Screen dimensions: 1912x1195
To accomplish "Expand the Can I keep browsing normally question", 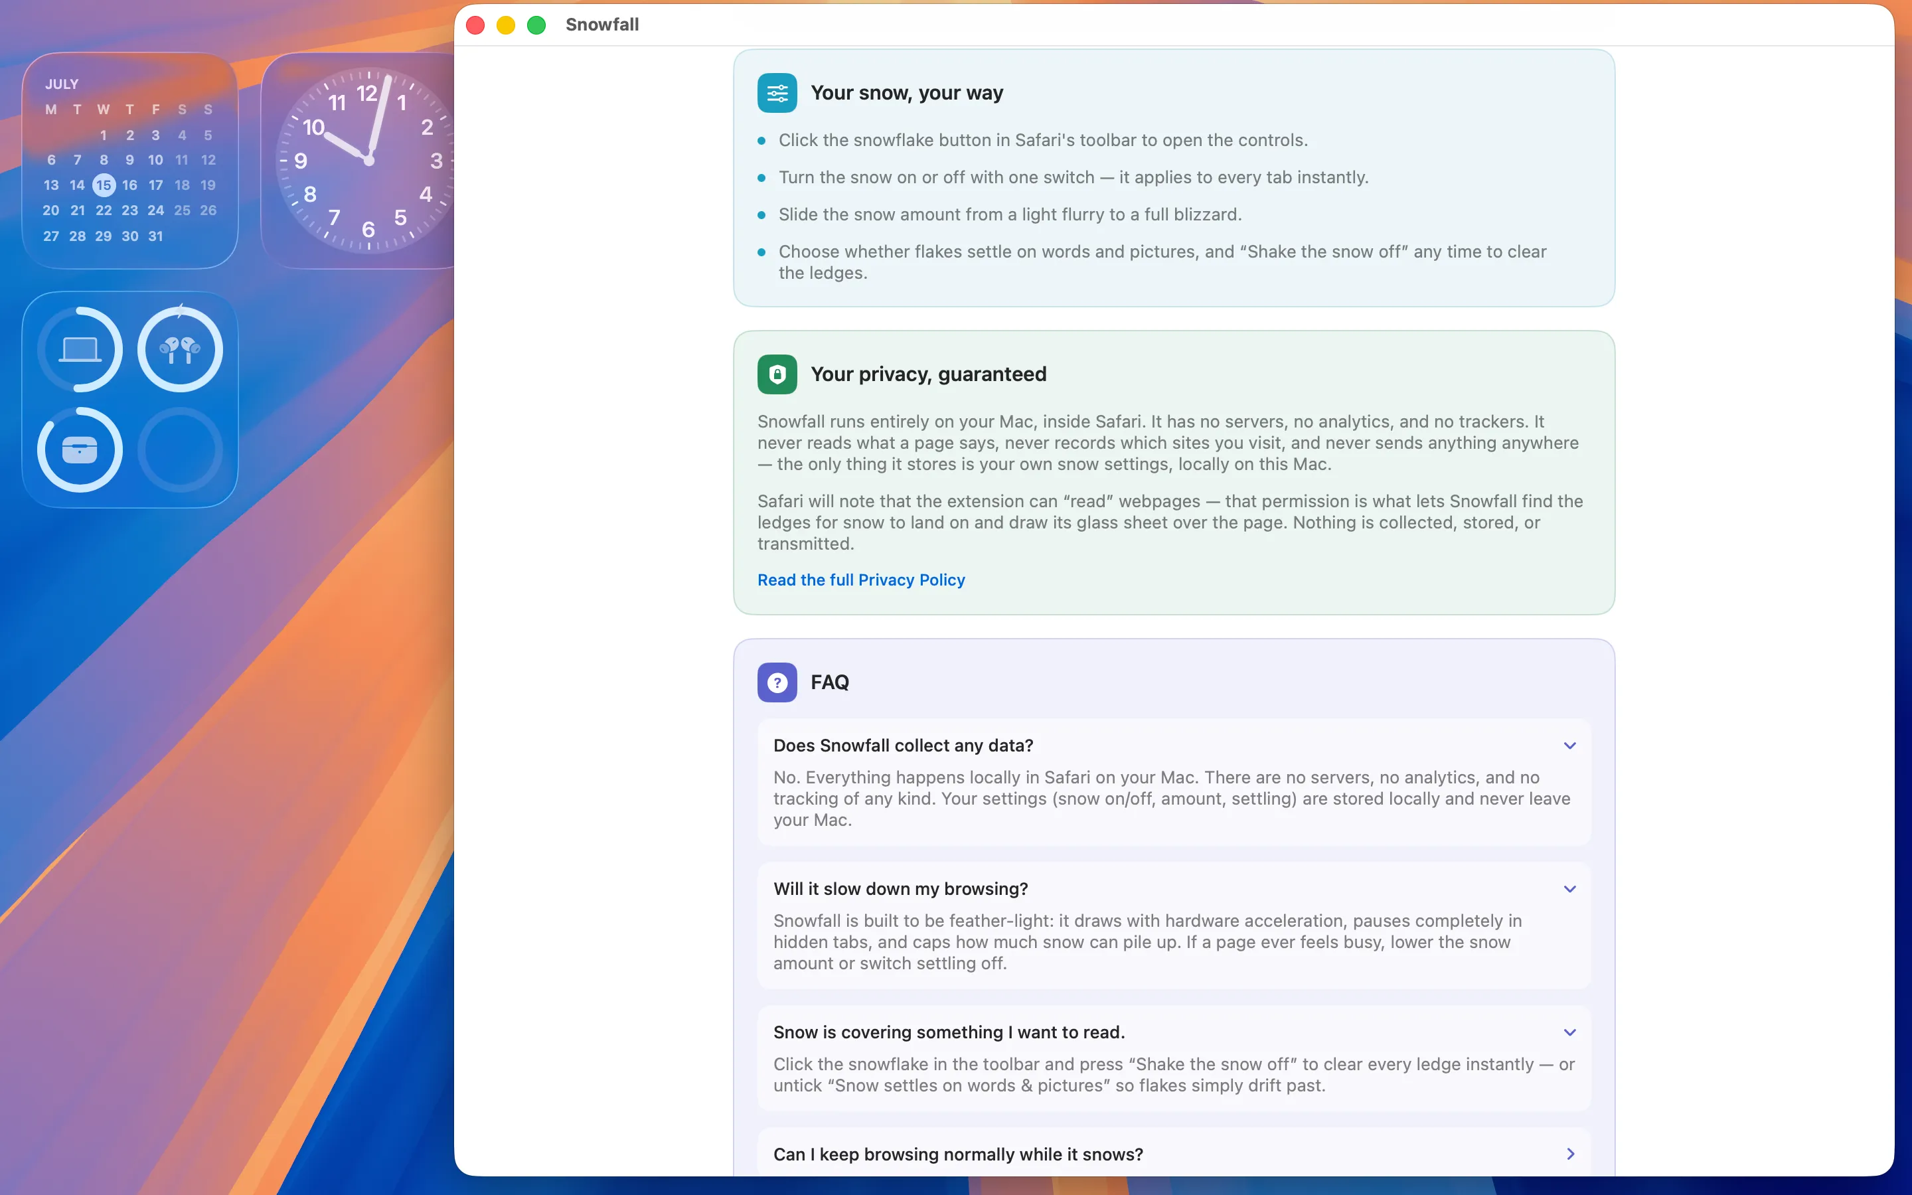I will 1570,1154.
